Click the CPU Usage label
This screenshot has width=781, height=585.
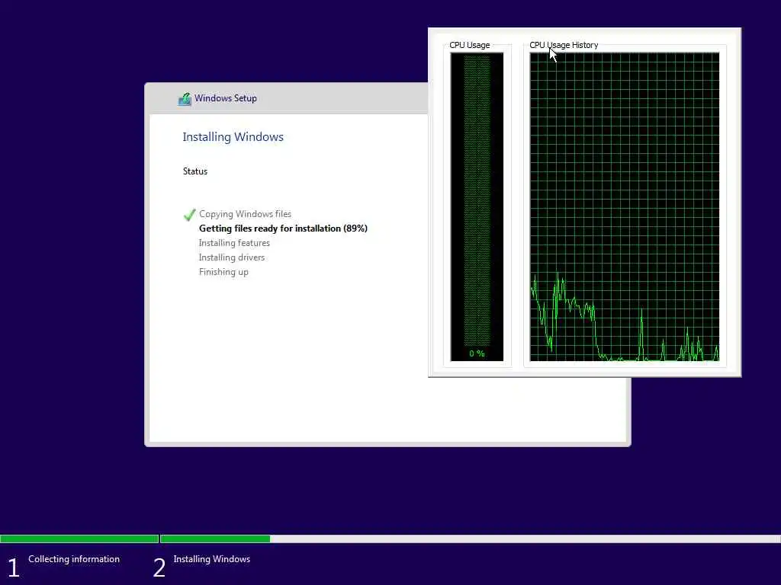click(470, 45)
